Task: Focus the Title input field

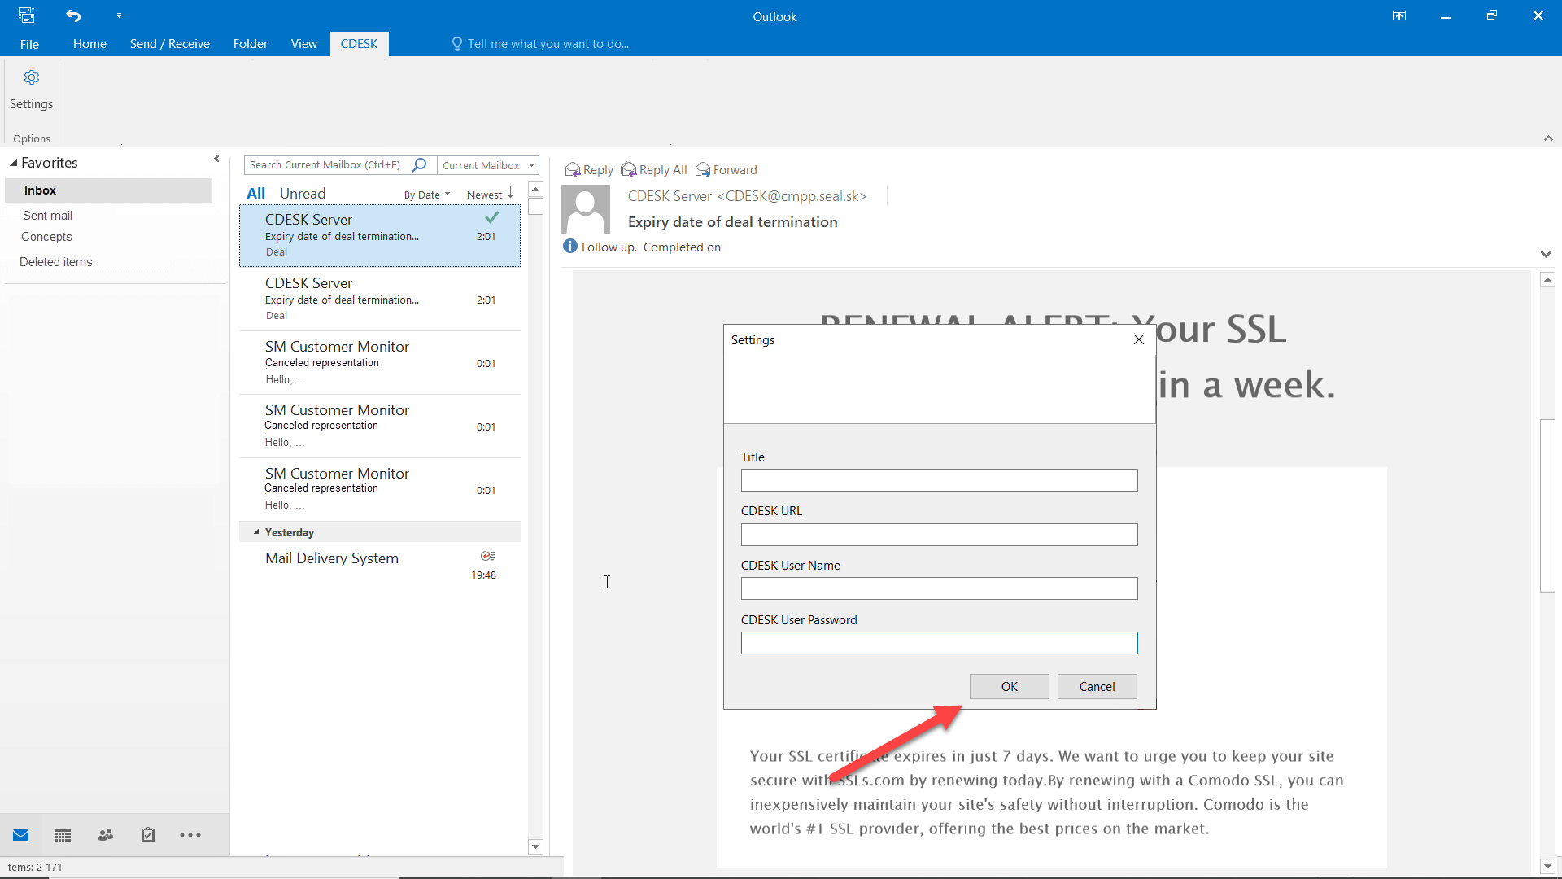Action: [x=939, y=480]
